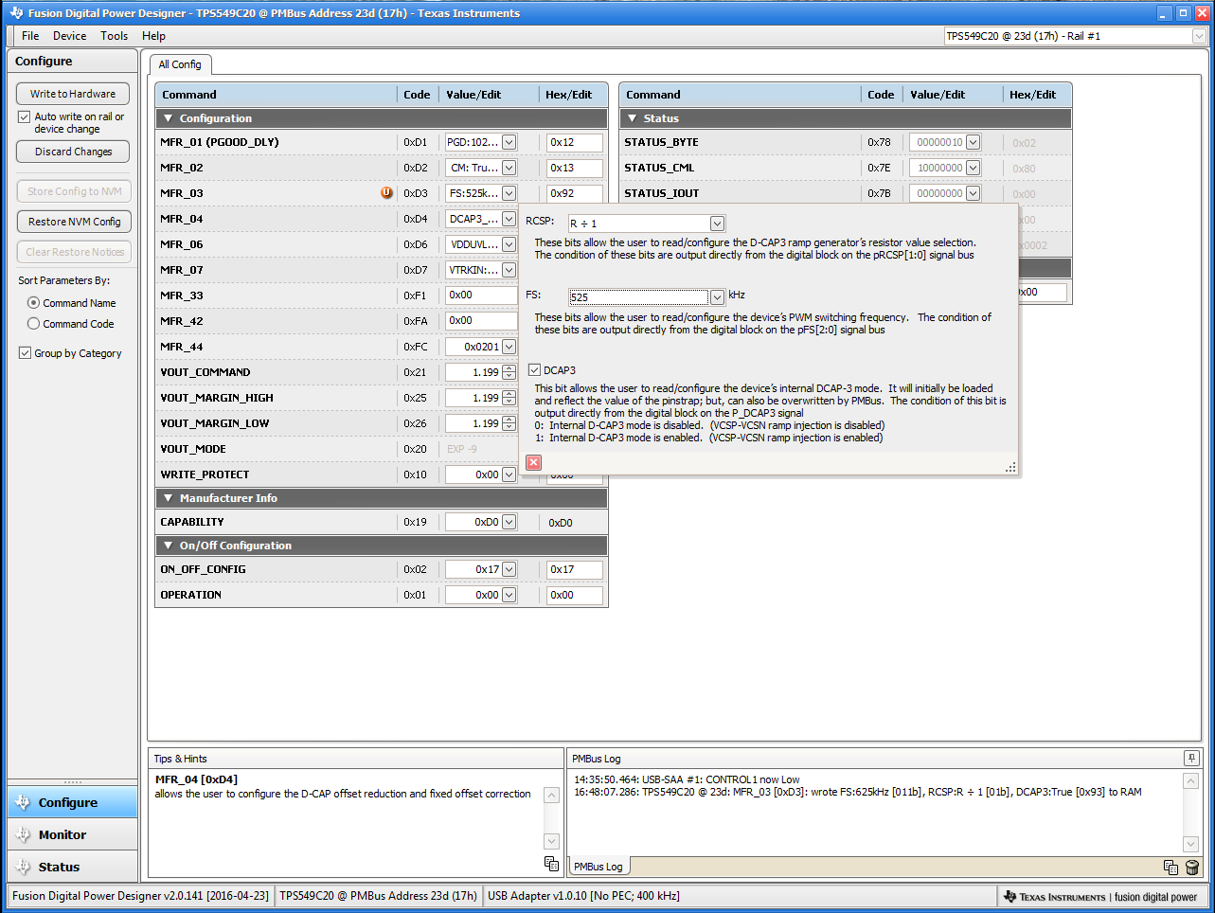Click the Restore NVM Config button
The image size is (1215, 913).
click(74, 222)
